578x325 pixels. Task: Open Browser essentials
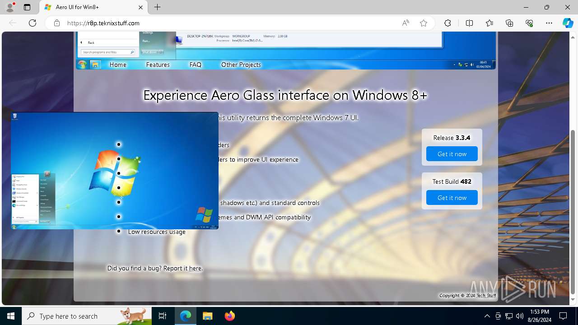pyautogui.click(x=529, y=23)
